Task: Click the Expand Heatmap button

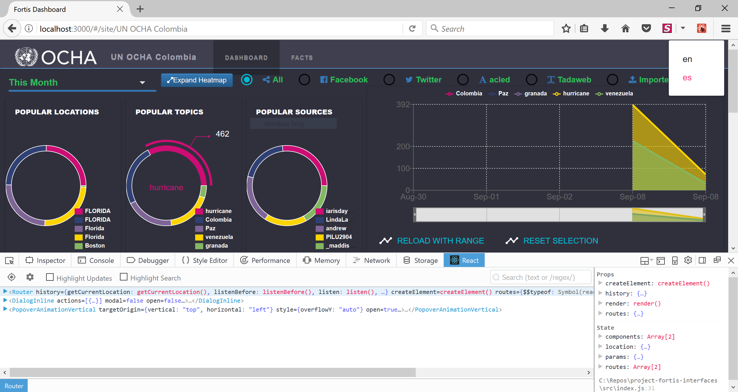Action: click(197, 80)
